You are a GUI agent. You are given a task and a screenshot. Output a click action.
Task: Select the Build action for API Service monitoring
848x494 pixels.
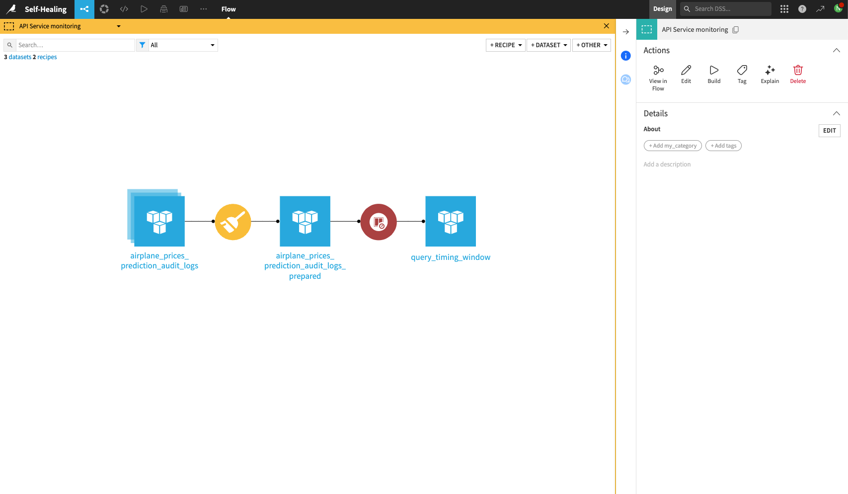click(x=714, y=75)
